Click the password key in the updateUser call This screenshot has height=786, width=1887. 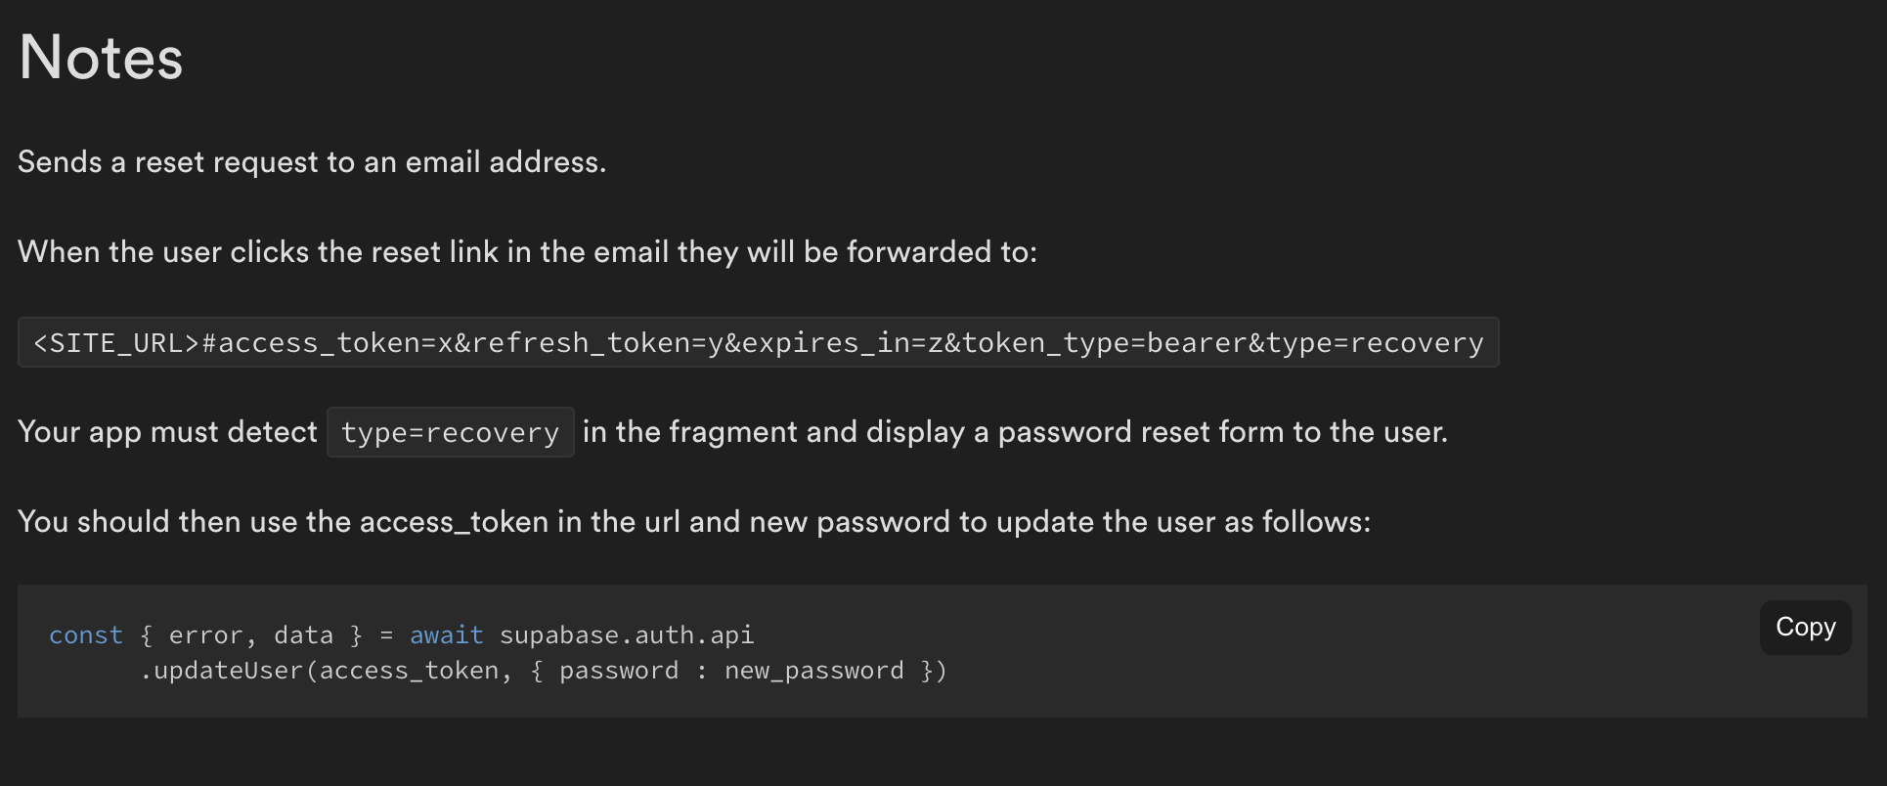[x=619, y=670]
